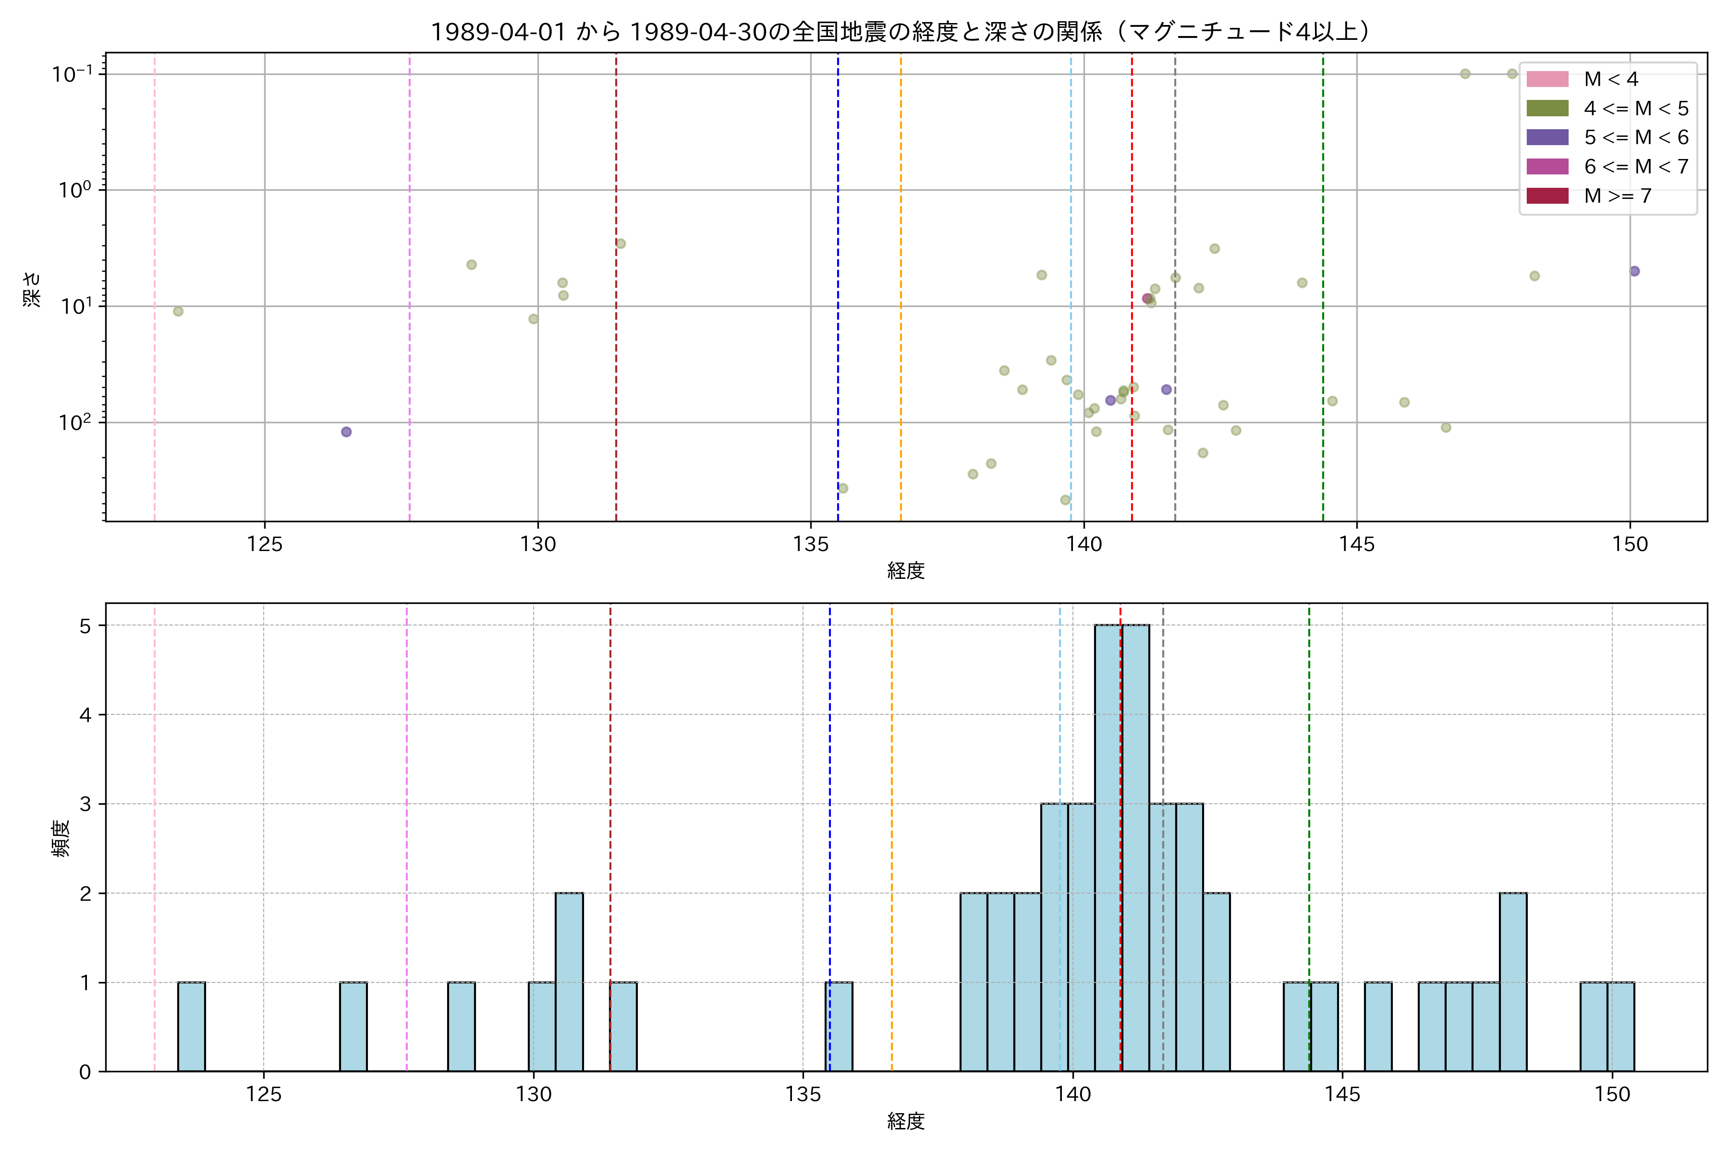Click the 頻度 y-axis label on histogram
1729x1153 pixels.
[61, 837]
